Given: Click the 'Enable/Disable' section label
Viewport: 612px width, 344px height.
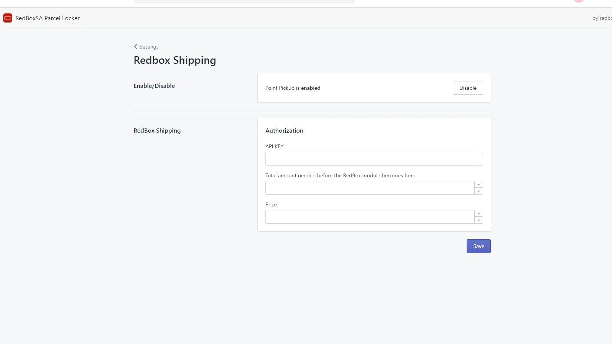Looking at the screenshot, I should [x=154, y=86].
